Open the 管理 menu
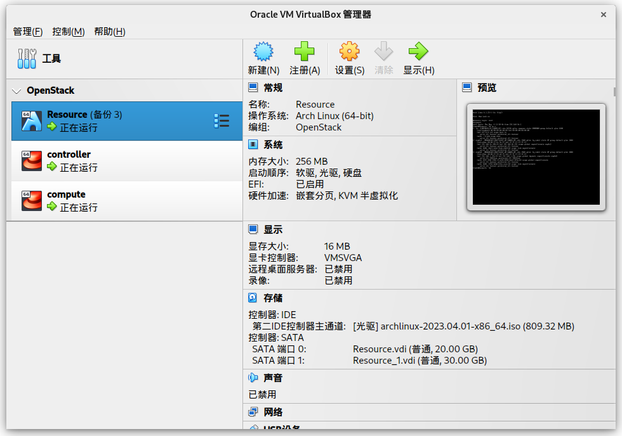The image size is (622, 436). 27,31
